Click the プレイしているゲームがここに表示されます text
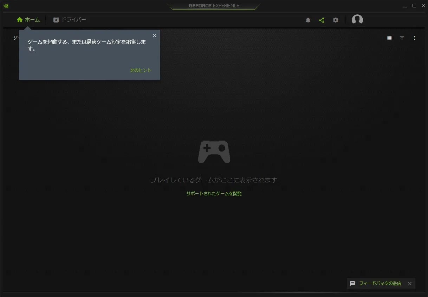The image size is (428, 297). pyautogui.click(x=214, y=180)
